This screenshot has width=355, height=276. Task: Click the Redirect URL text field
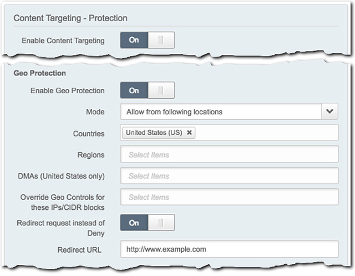[229, 249]
